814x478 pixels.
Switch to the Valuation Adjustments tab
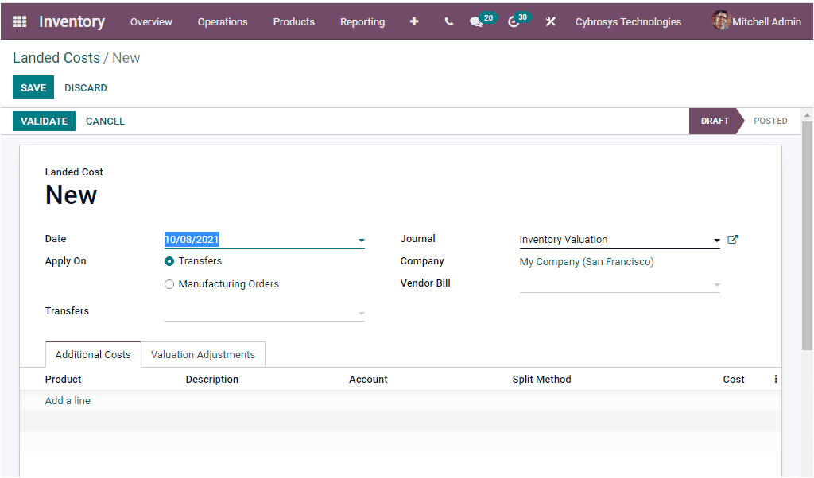point(203,354)
